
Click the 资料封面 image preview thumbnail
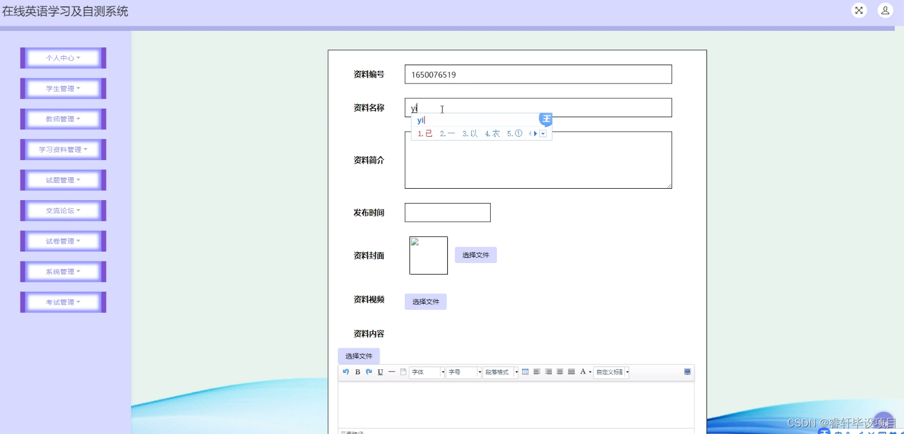pos(428,256)
